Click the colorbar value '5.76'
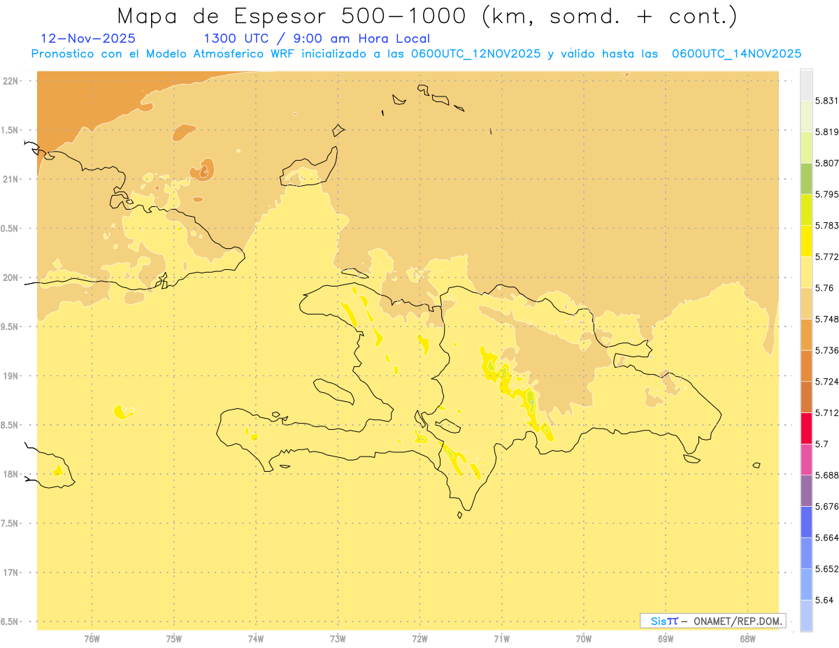839x648 pixels. coord(825,288)
